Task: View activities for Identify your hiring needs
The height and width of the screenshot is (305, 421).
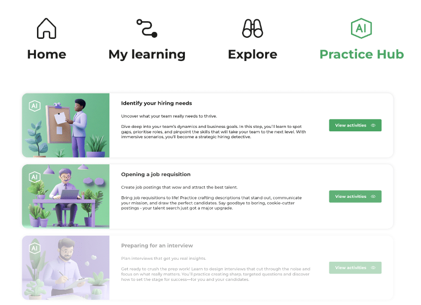Action: click(x=355, y=125)
